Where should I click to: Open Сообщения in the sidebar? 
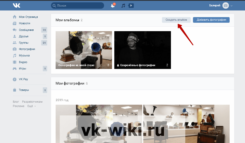coord(26,30)
